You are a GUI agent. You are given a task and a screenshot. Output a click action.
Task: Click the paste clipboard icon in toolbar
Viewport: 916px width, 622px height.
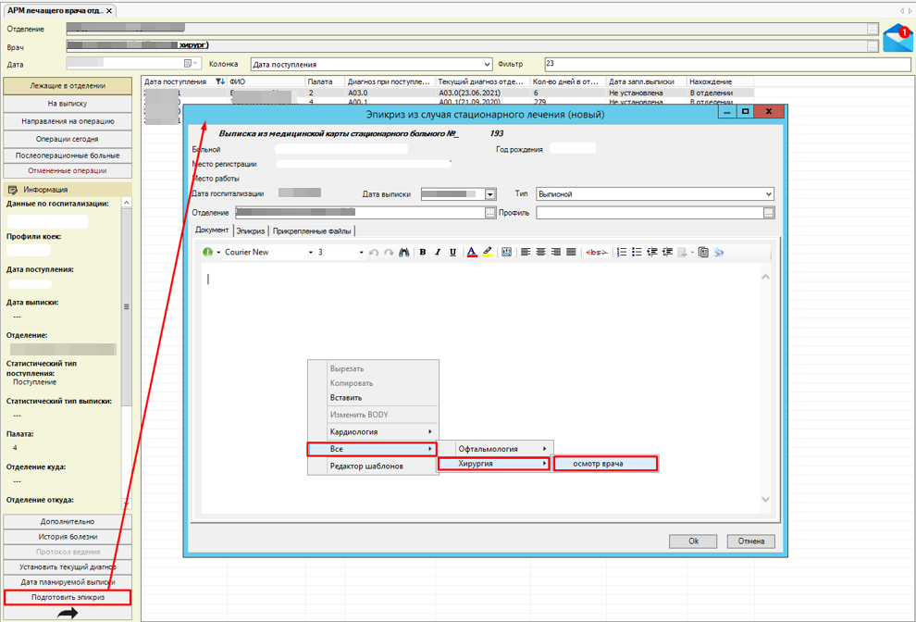pos(704,253)
